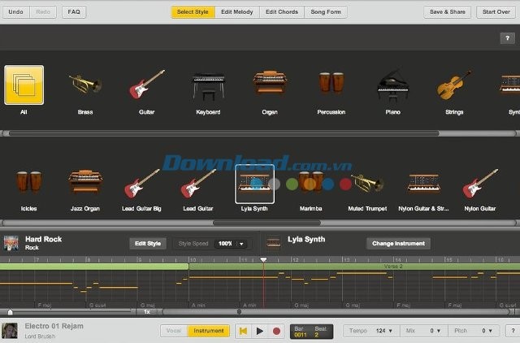Select the Piano category icon
The width and height of the screenshot is (520, 343).
pyautogui.click(x=393, y=85)
